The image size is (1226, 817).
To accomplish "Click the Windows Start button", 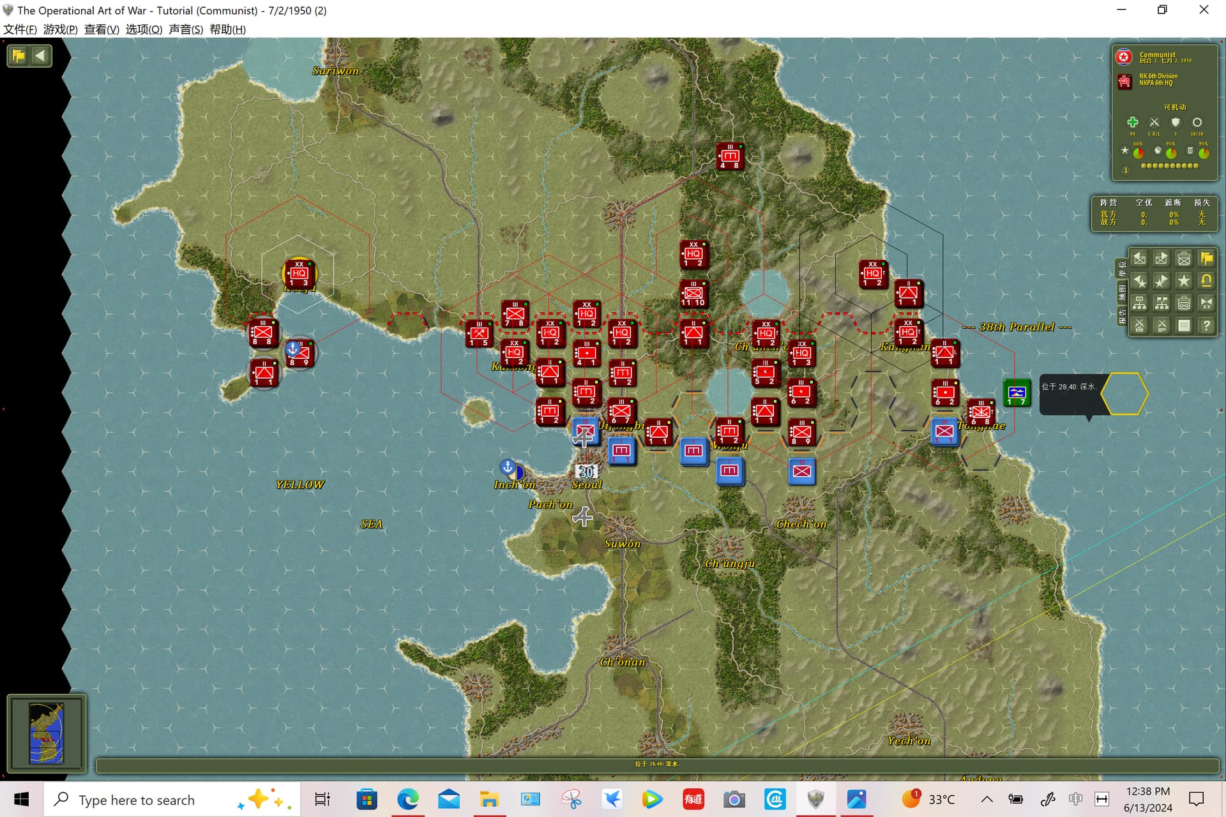I will point(21,799).
